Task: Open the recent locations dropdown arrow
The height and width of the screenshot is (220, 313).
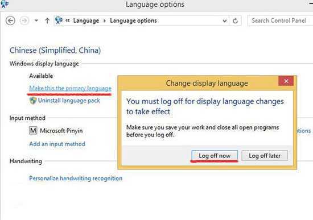Action: (36, 20)
